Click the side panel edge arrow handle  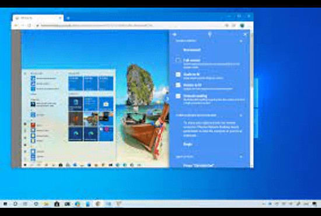coord(168,99)
